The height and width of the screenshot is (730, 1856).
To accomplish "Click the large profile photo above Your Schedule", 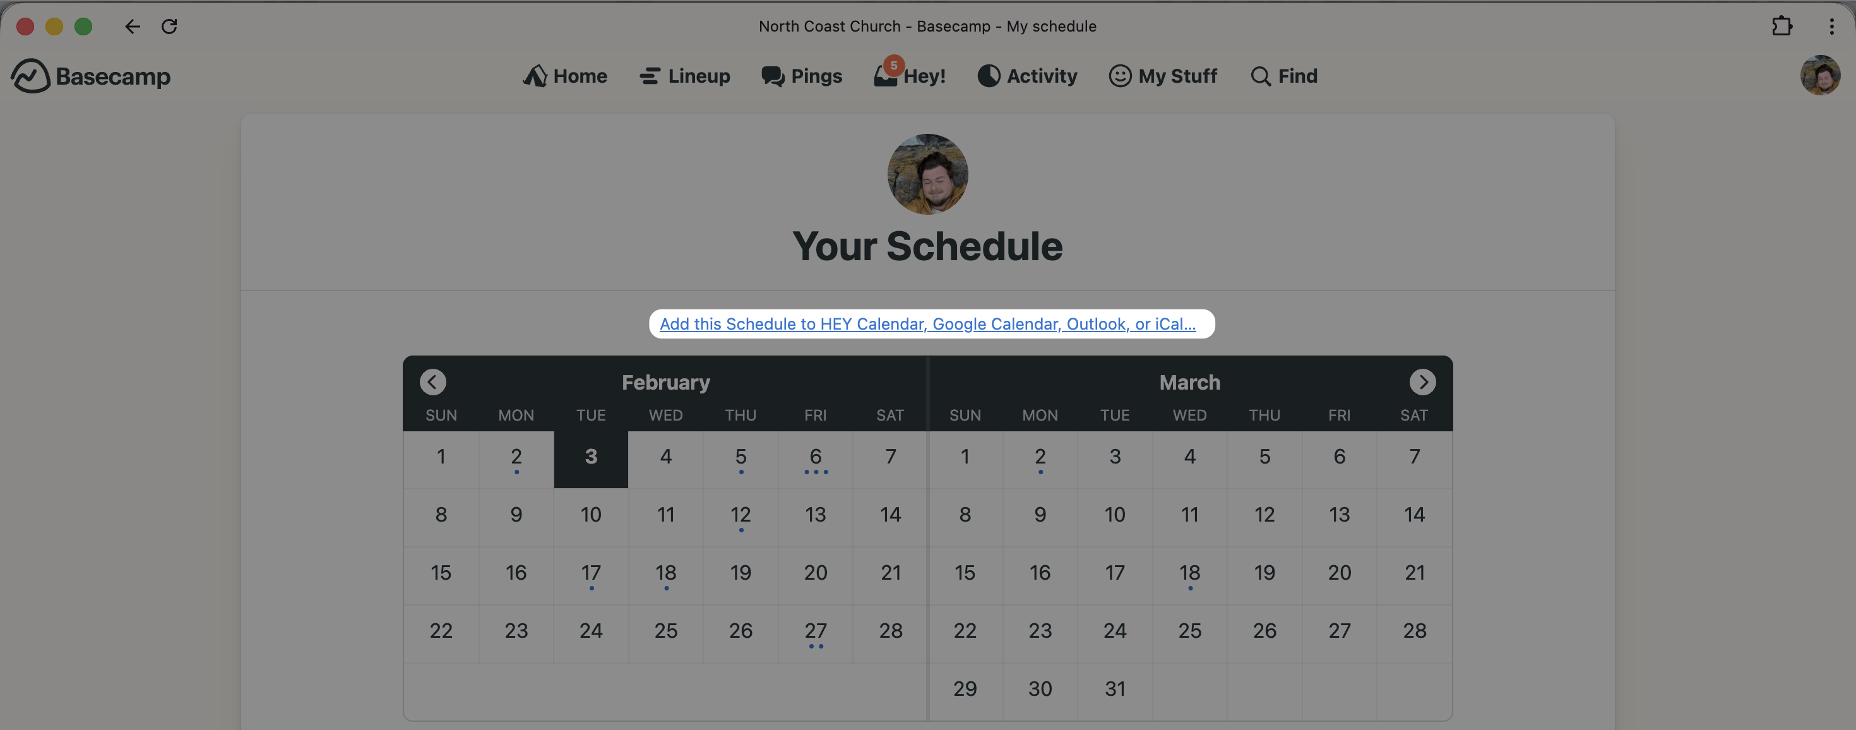I will pyautogui.click(x=927, y=174).
